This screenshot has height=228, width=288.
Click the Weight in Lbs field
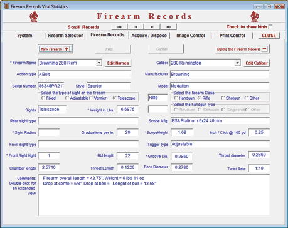tap(127, 110)
